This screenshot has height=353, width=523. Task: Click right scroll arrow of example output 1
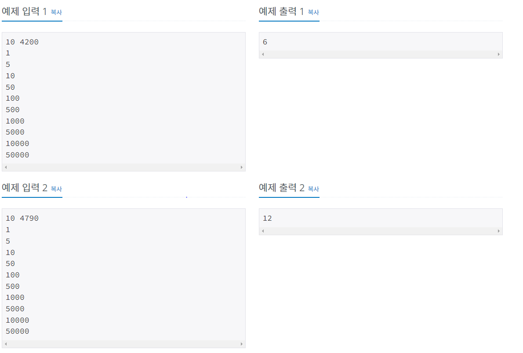click(x=499, y=54)
